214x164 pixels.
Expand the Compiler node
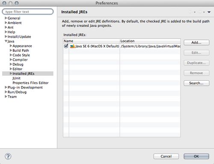click(x=11, y=59)
